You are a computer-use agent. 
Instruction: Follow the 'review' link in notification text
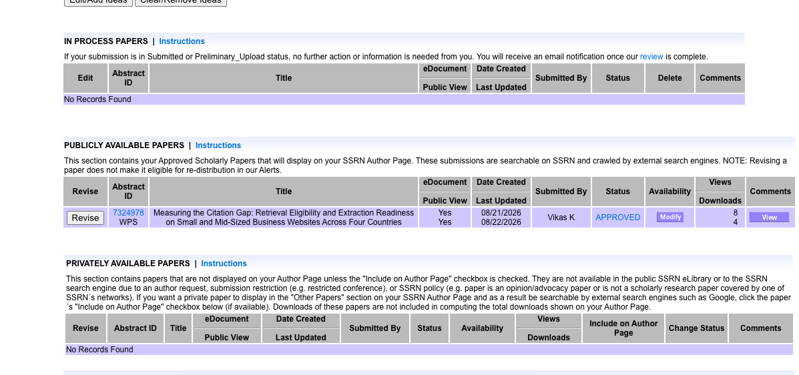[x=651, y=57]
